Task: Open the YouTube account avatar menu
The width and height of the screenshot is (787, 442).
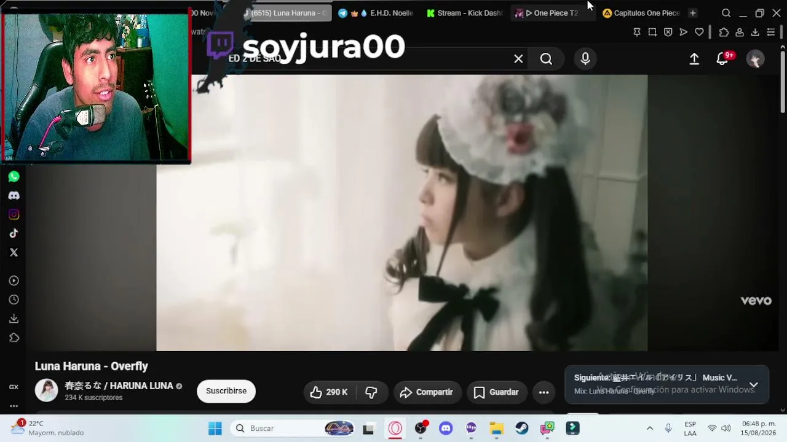Action: pos(755,59)
